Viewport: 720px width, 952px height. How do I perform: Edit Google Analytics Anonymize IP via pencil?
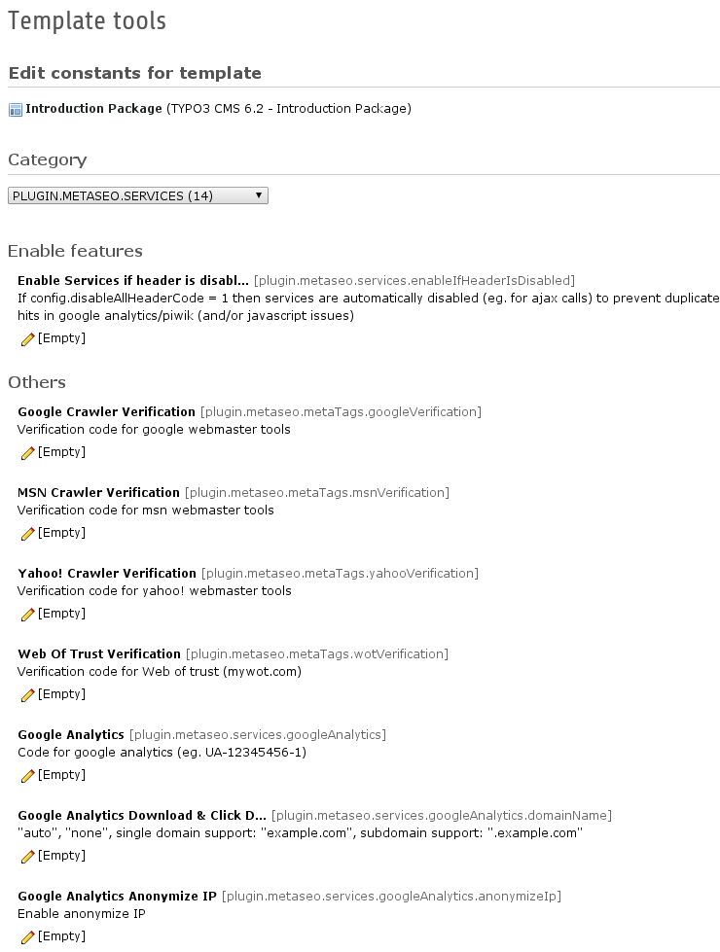tap(27, 937)
